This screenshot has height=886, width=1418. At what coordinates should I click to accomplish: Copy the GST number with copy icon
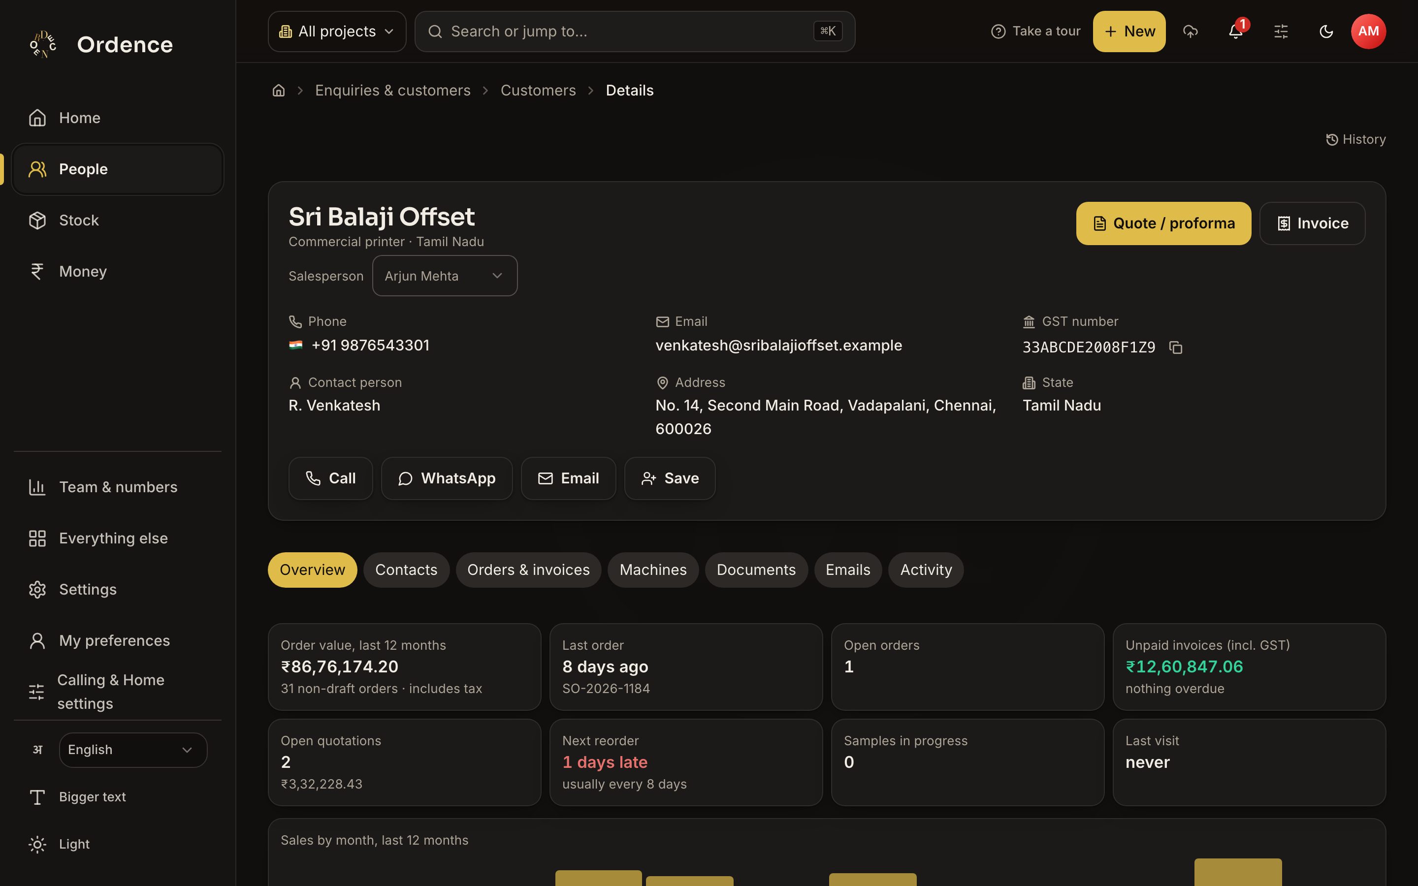click(x=1175, y=348)
